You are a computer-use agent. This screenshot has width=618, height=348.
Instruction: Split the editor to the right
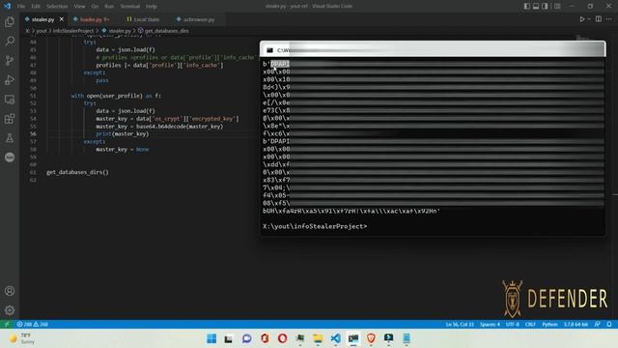(x=599, y=19)
